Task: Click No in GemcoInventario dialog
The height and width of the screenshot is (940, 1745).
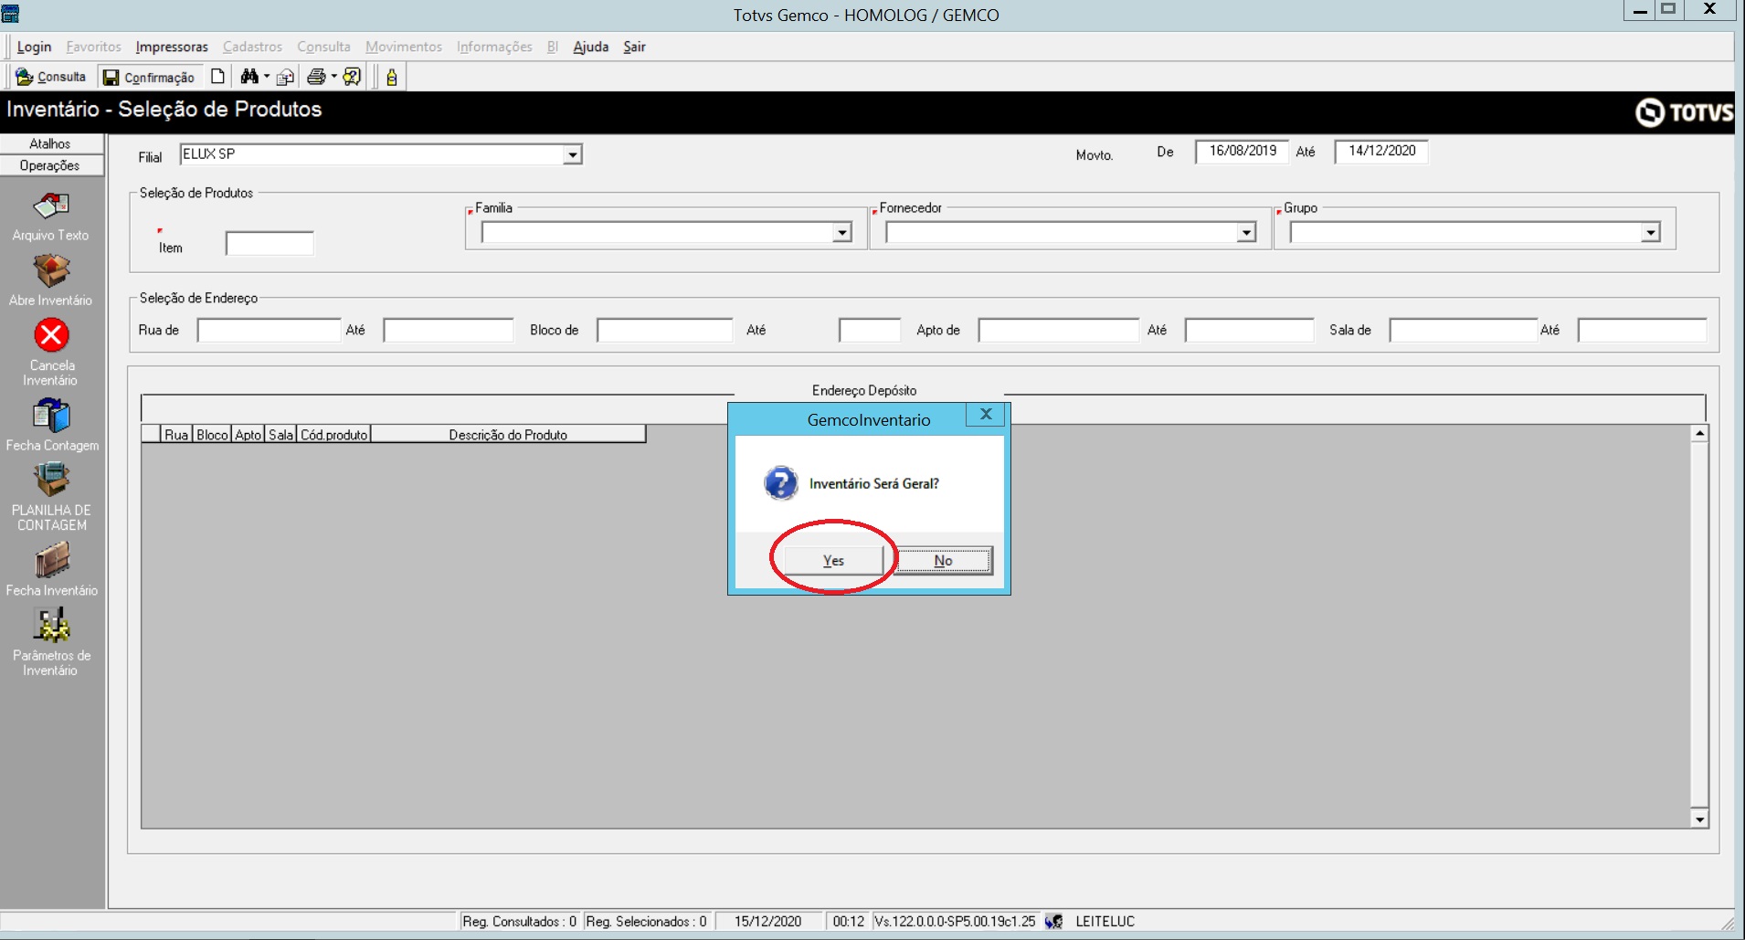Action: coord(943,561)
